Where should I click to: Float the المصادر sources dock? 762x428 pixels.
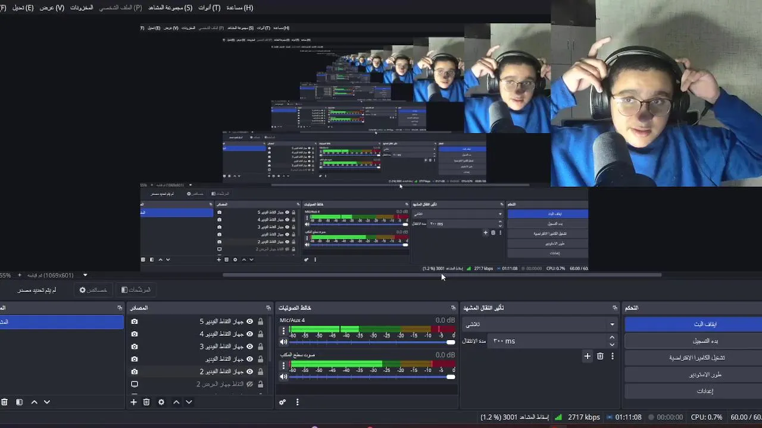point(268,308)
